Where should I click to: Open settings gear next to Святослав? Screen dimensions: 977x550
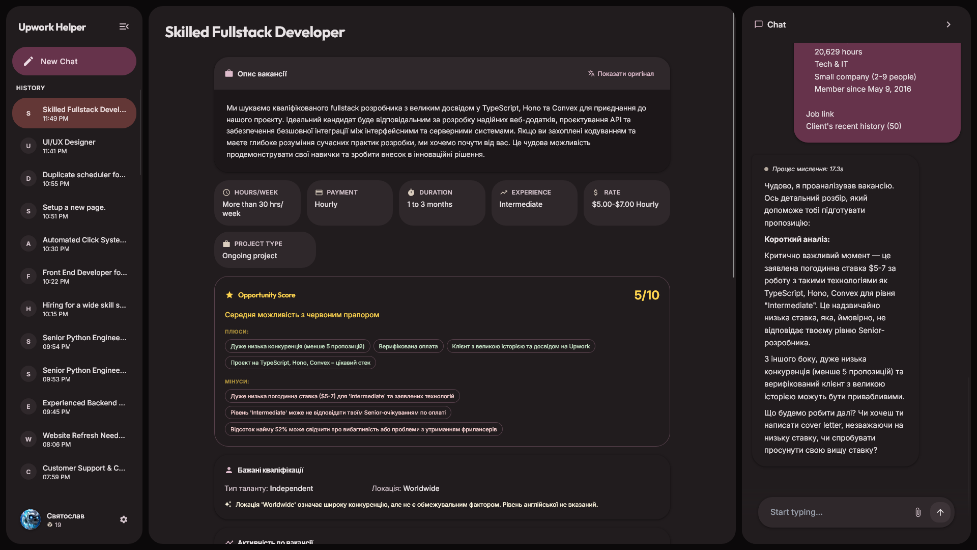[124, 519]
